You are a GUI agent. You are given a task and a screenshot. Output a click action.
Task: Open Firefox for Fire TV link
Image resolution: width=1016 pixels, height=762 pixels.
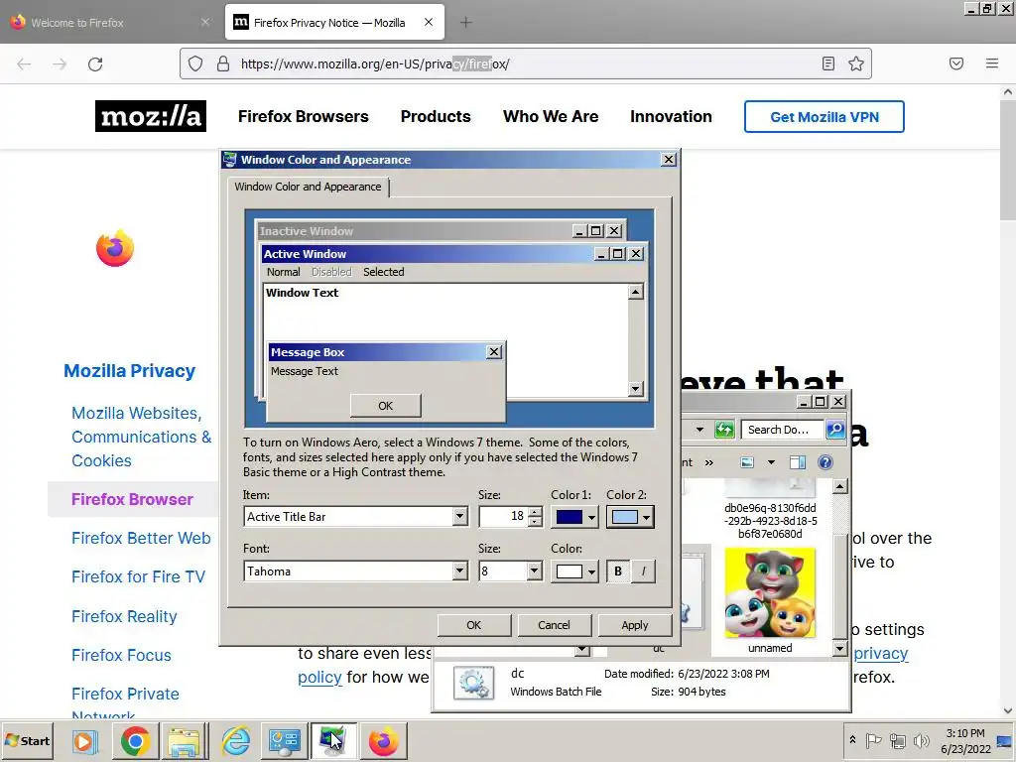point(138,576)
